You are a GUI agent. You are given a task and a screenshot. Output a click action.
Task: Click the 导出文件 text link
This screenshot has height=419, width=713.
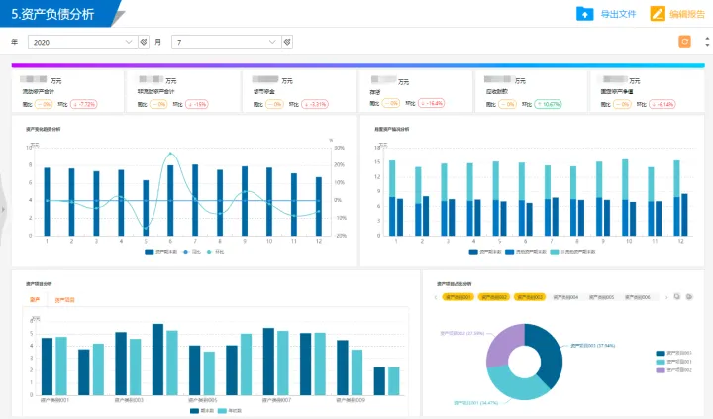pyautogui.click(x=618, y=14)
